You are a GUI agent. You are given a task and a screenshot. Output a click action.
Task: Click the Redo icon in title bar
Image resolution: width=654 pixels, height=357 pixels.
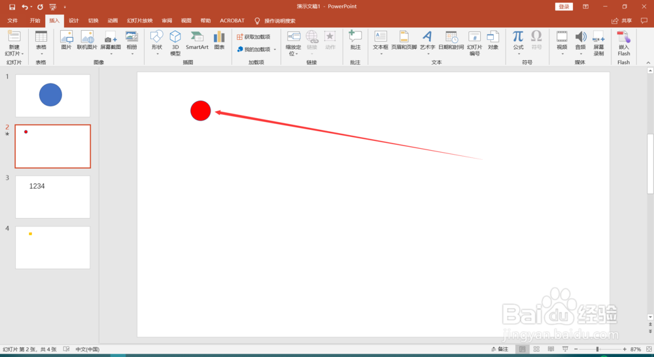click(x=40, y=7)
